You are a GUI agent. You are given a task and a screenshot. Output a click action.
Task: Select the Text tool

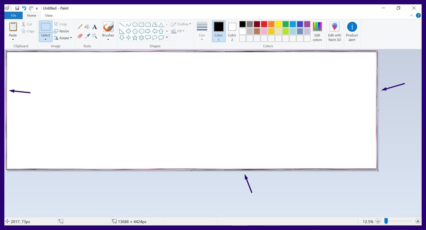tap(95, 27)
